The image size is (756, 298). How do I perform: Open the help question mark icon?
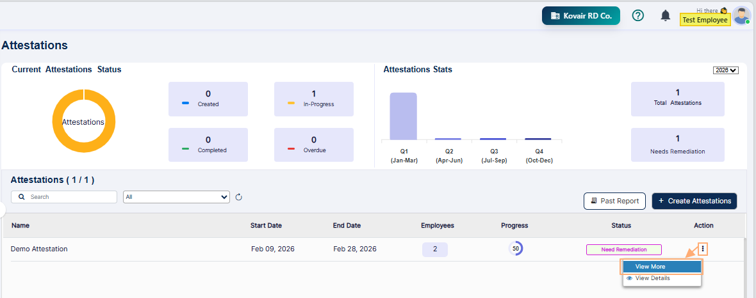(x=637, y=16)
